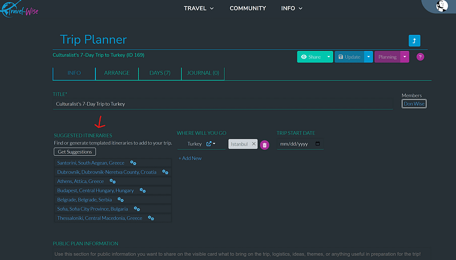Click the trip start date field
The width and height of the screenshot is (456, 260).
300,144
